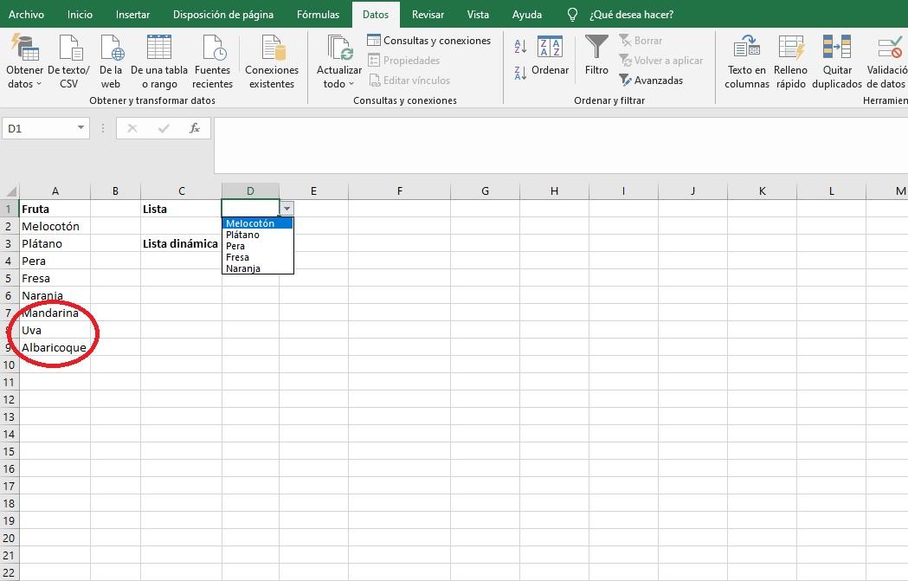Switch to the Fórmulas tab

(x=317, y=14)
